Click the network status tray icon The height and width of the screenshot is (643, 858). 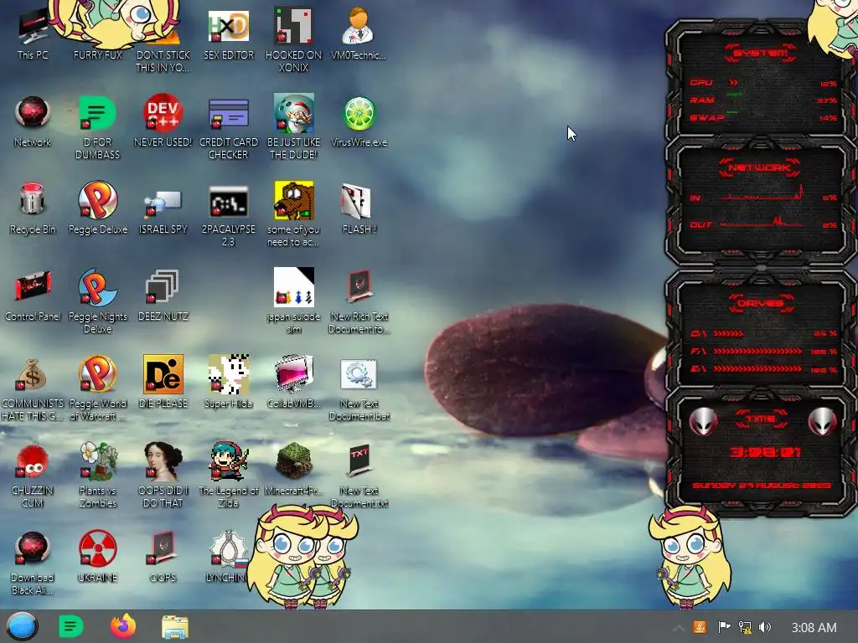coord(745,627)
